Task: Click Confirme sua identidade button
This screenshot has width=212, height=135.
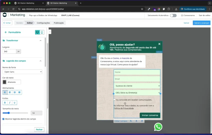Action: click(x=193, y=9)
